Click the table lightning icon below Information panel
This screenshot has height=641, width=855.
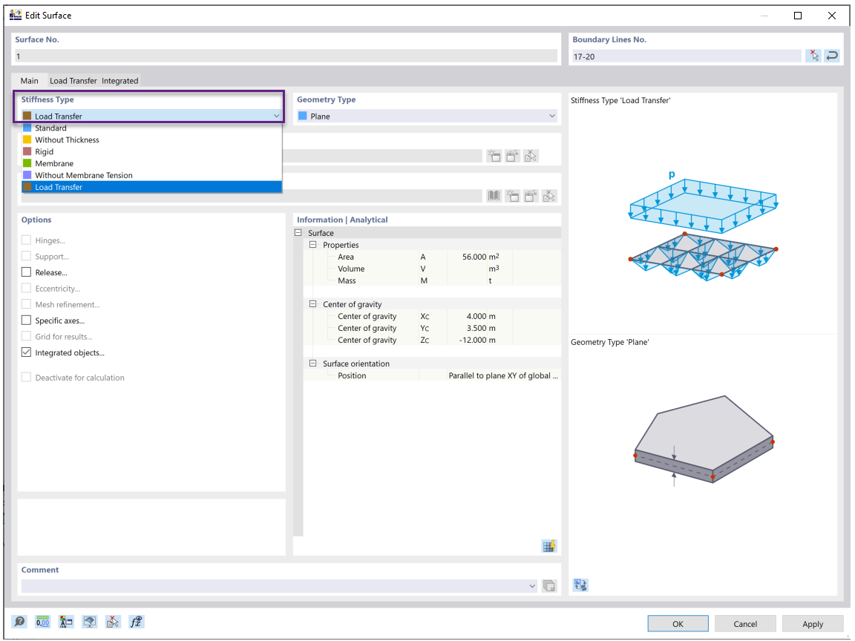549,545
